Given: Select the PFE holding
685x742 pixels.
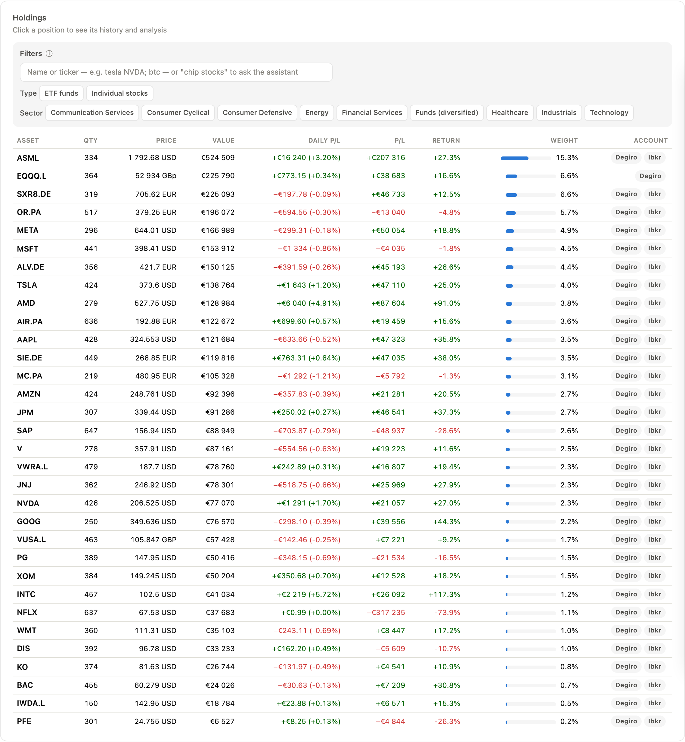Looking at the screenshot, I should 342,721.
